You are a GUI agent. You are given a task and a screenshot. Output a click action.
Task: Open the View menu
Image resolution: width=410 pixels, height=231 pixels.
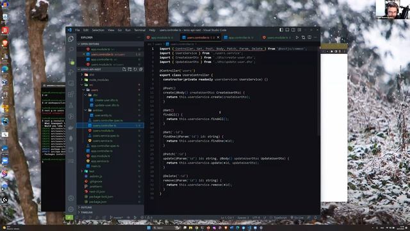click(111, 30)
